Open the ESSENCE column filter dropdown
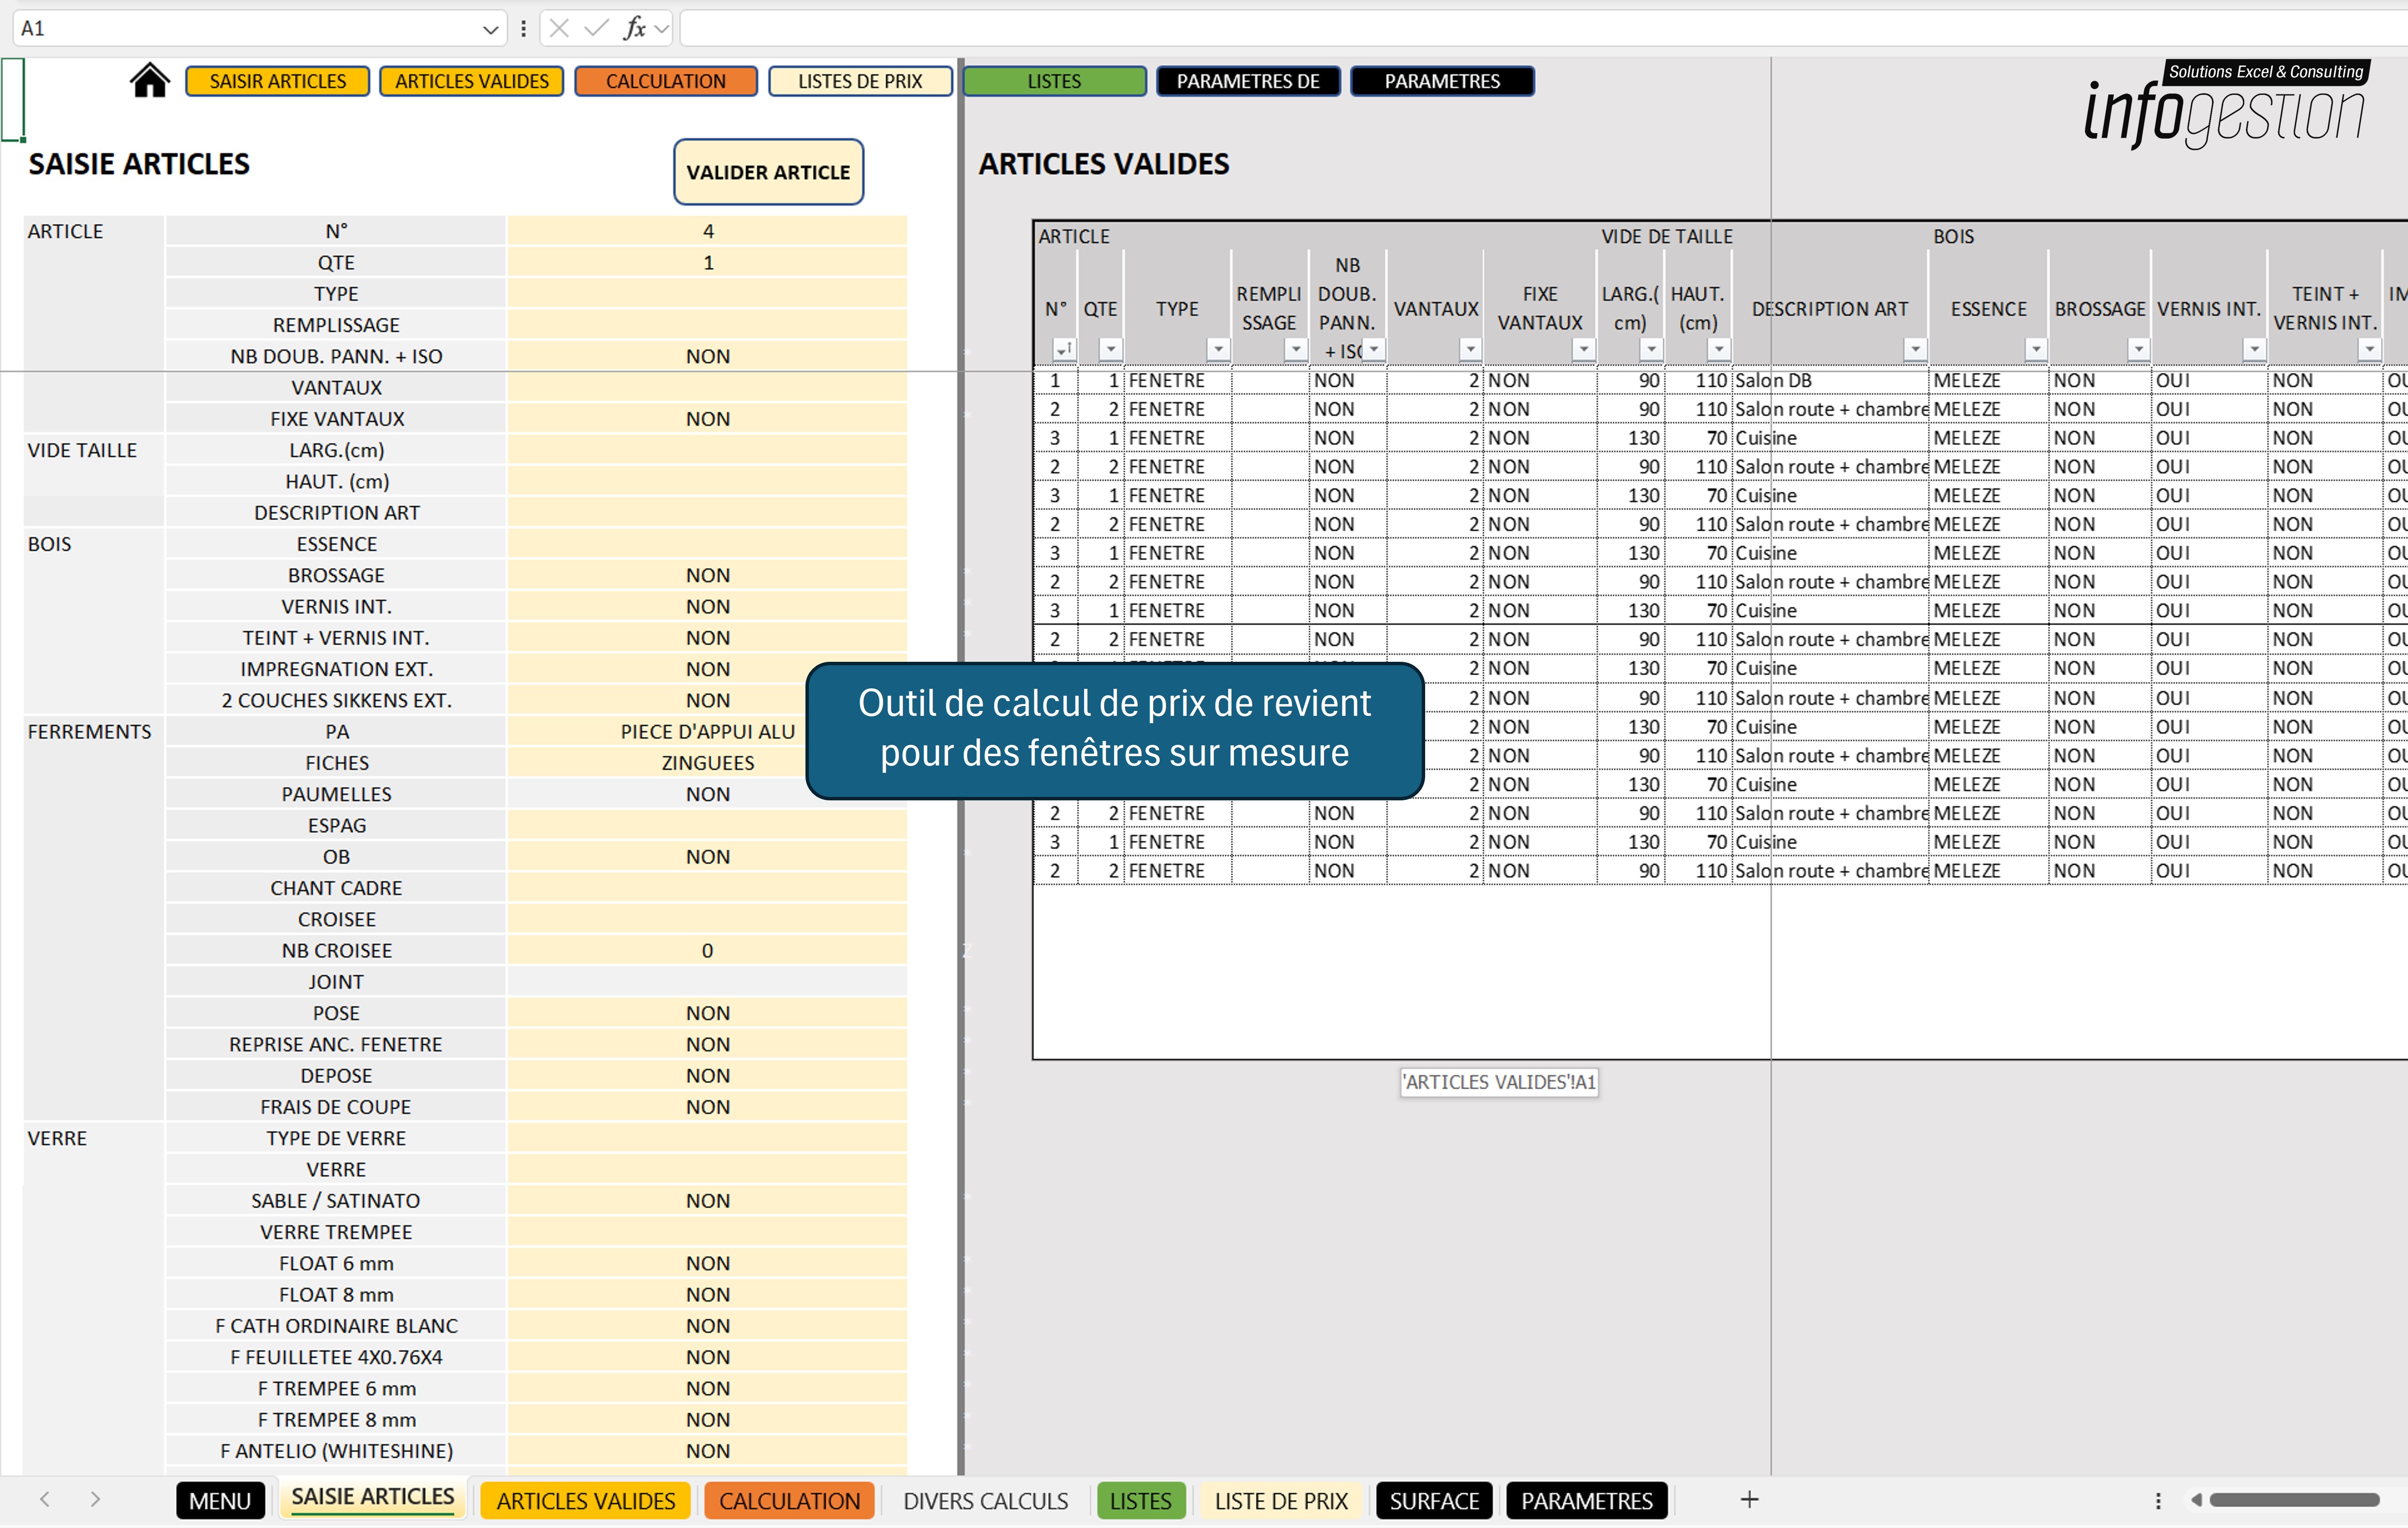2408x1528 pixels. [x=2035, y=349]
